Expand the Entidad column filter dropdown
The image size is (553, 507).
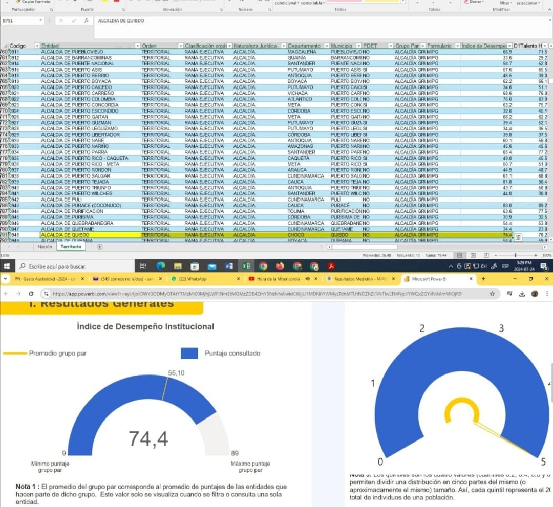pos(137,46)
